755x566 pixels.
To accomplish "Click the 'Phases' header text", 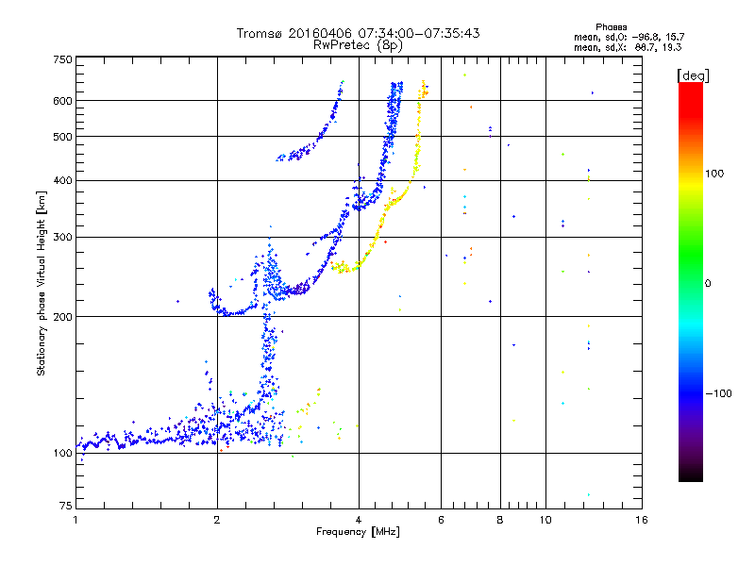I will 611,27.
